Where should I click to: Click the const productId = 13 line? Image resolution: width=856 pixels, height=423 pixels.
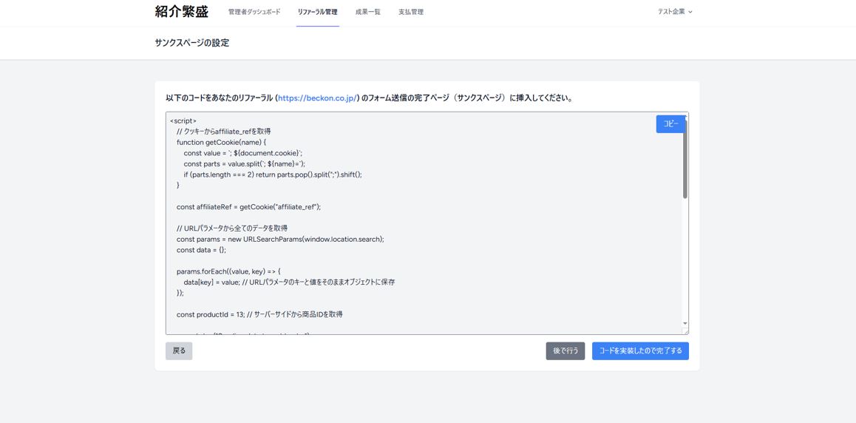tap(259, 314)
